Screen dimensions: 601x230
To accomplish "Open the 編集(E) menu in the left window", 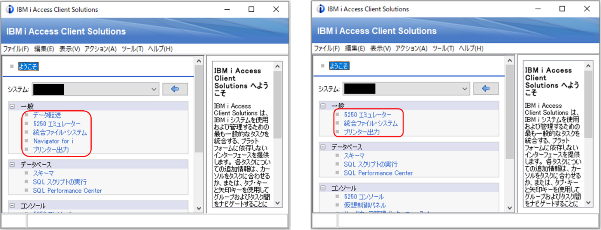I will pyautogui.click(x=44, y=49).
